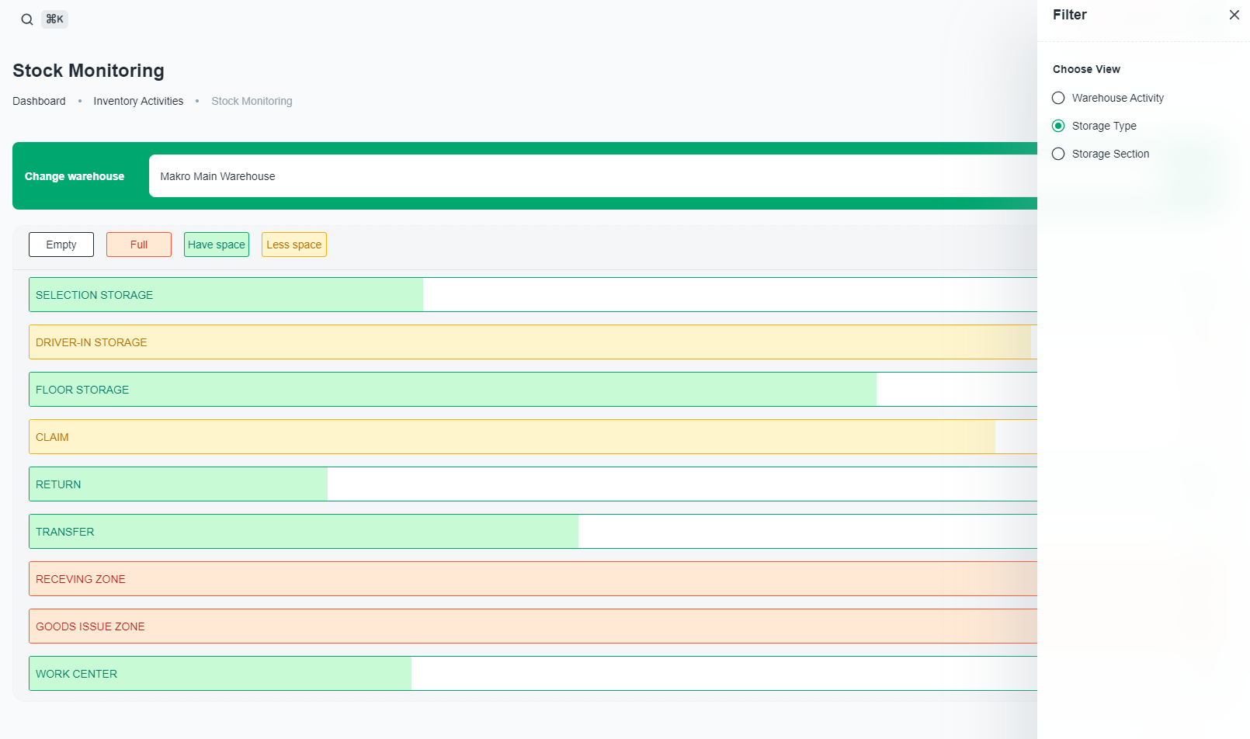The image size is (1250, 739).
Task: Go to Dashboard breadcrumb link
Action: pos(39,101)
